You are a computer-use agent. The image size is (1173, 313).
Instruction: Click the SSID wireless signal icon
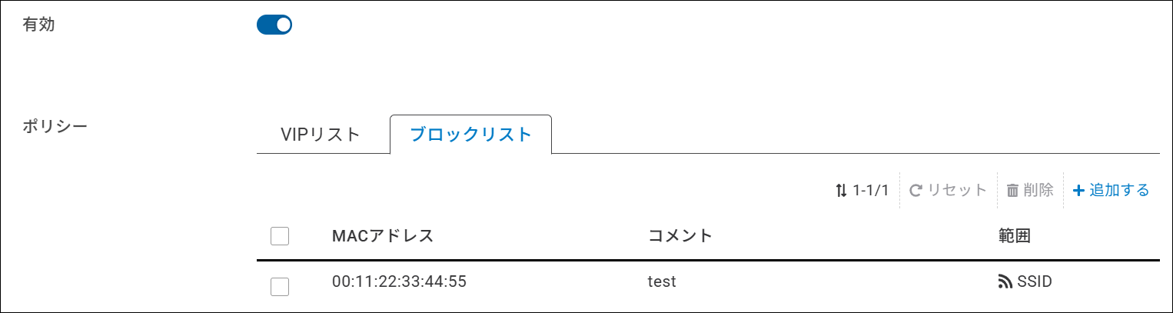pos(1005,282)
